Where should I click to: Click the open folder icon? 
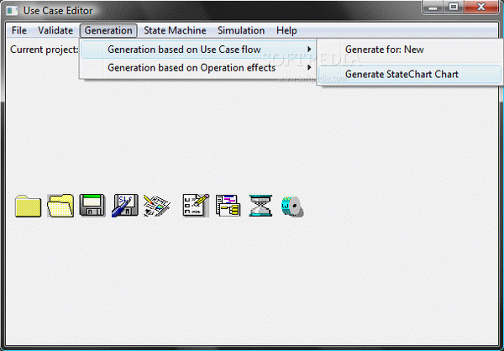60,205
